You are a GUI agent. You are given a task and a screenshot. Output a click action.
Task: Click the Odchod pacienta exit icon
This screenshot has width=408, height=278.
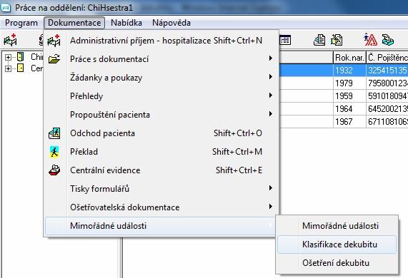click(54, 133)
